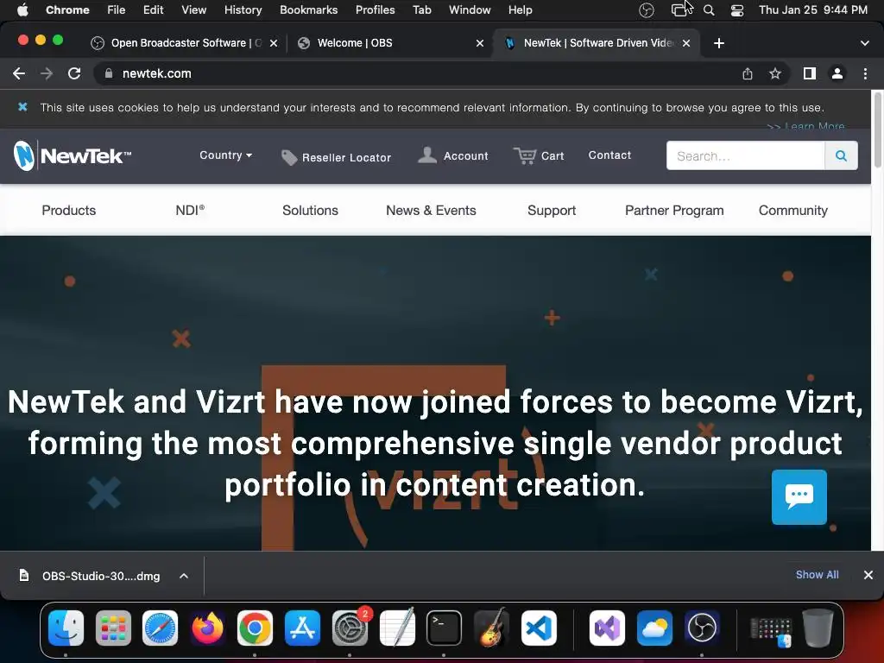
Task: Open the Profiles menu
Action: tap(375, 9)
